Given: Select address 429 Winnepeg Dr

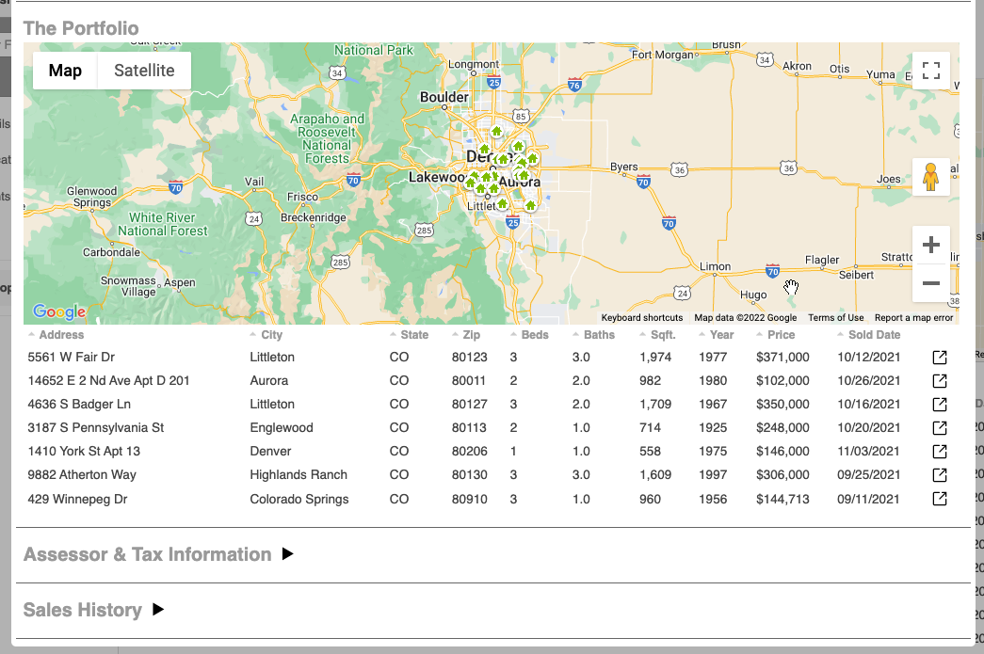Looking at the screenshot, I should point(77,499).
